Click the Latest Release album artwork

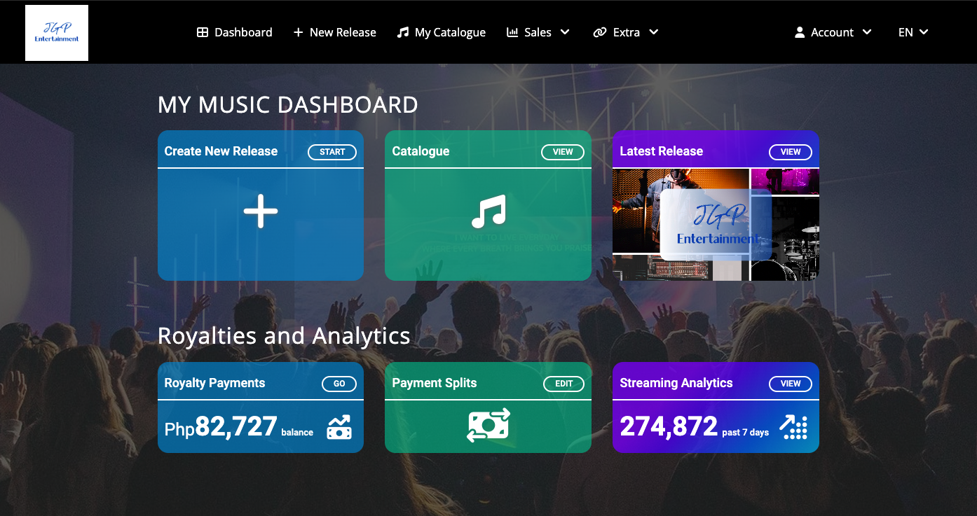[715, 223]
